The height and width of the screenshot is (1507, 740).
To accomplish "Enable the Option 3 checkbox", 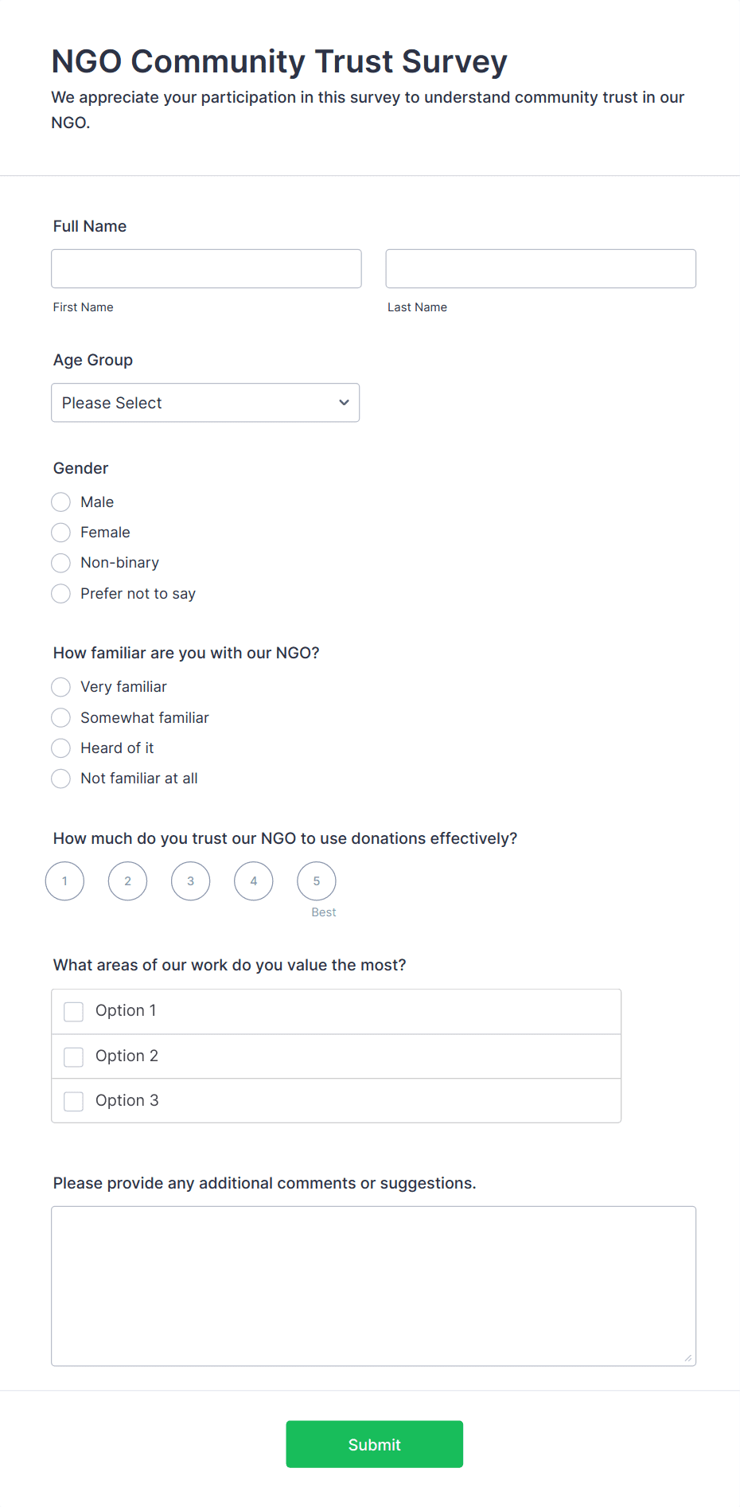I will 74,1102.
